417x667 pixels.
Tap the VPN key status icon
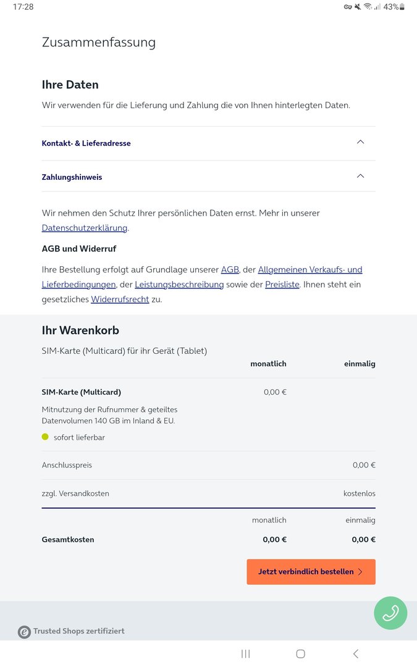tap(347, 7)
